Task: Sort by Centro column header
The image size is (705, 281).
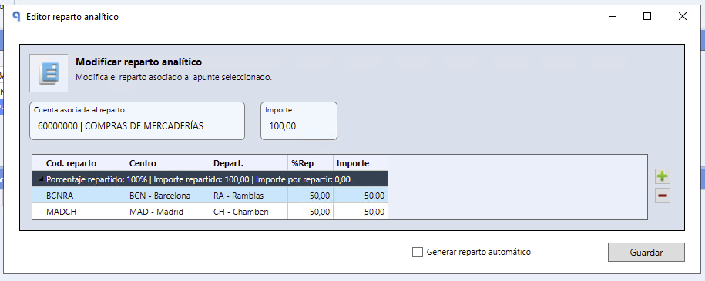Action: tap(168, 163)
